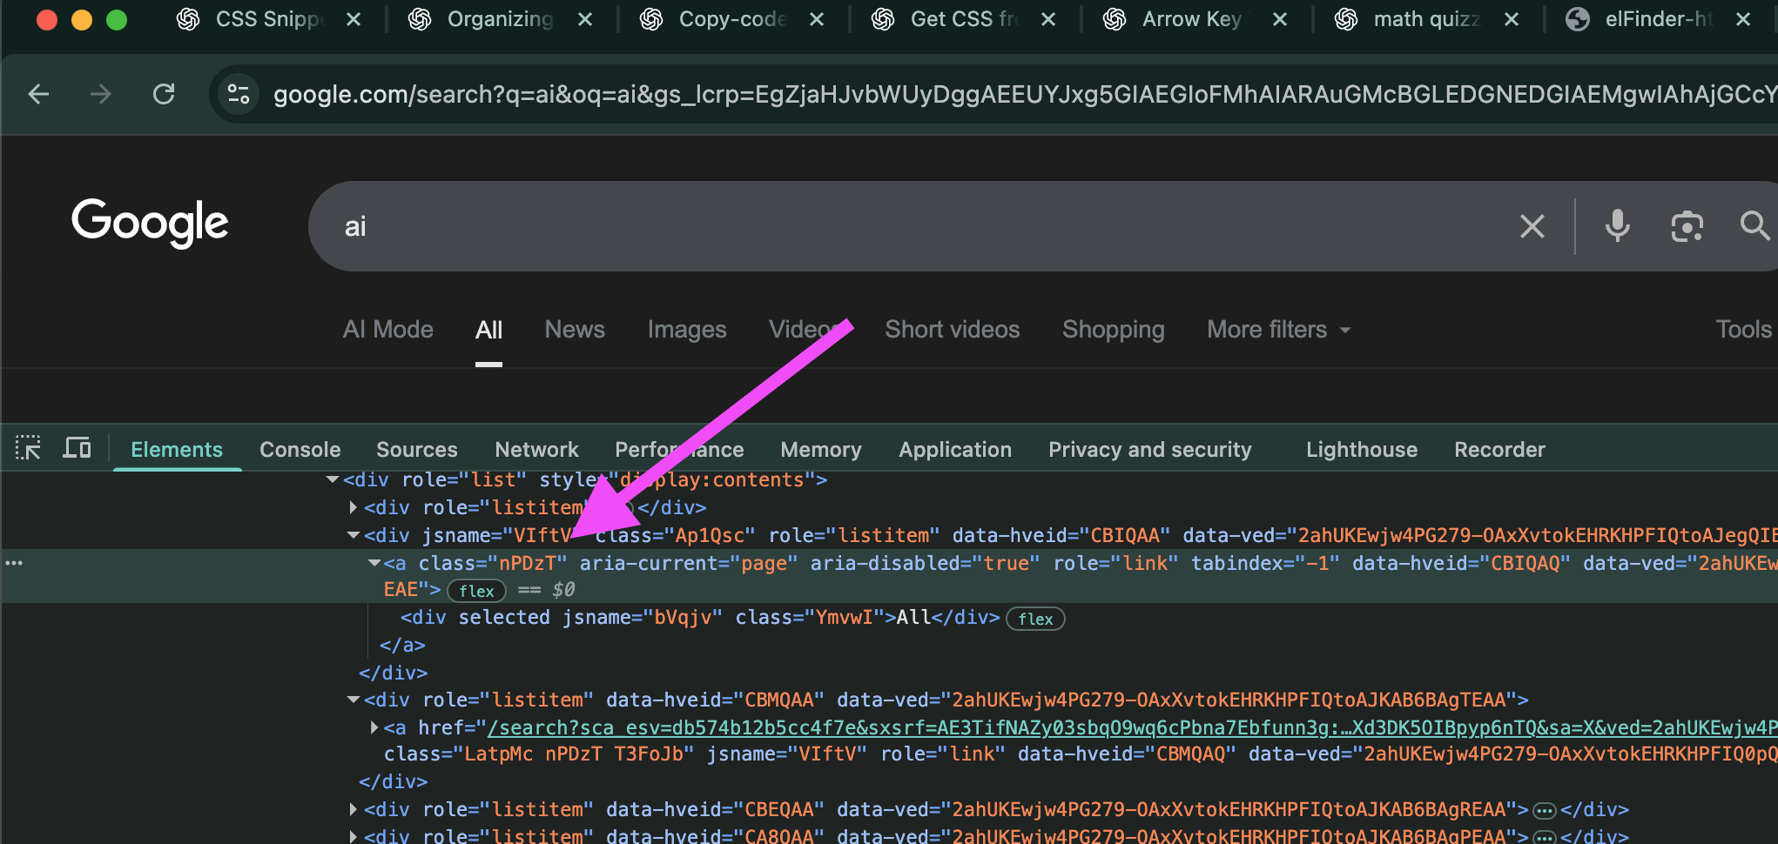Click in the Google search input field
The image size is (1778, 844).
pos(871,226)
